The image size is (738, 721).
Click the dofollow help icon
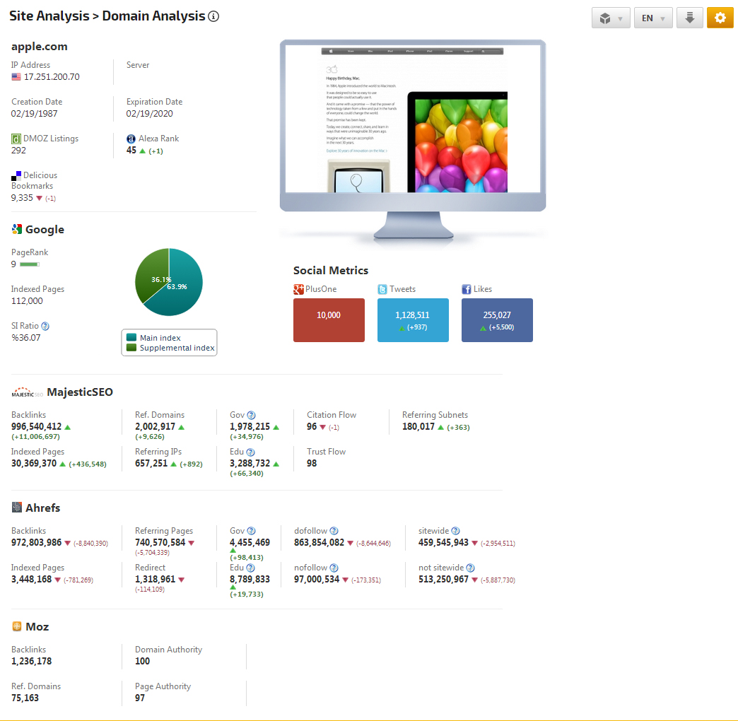334,531
